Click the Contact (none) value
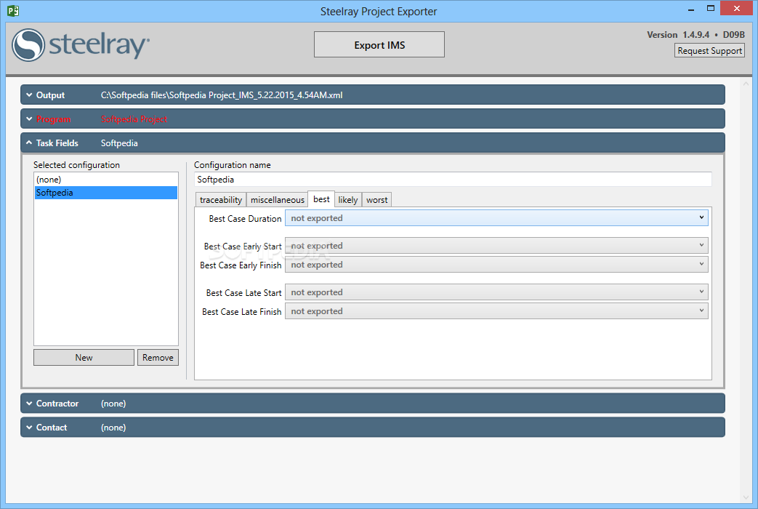The height and width of the screenshot is (509, 758). click(113, 428)
